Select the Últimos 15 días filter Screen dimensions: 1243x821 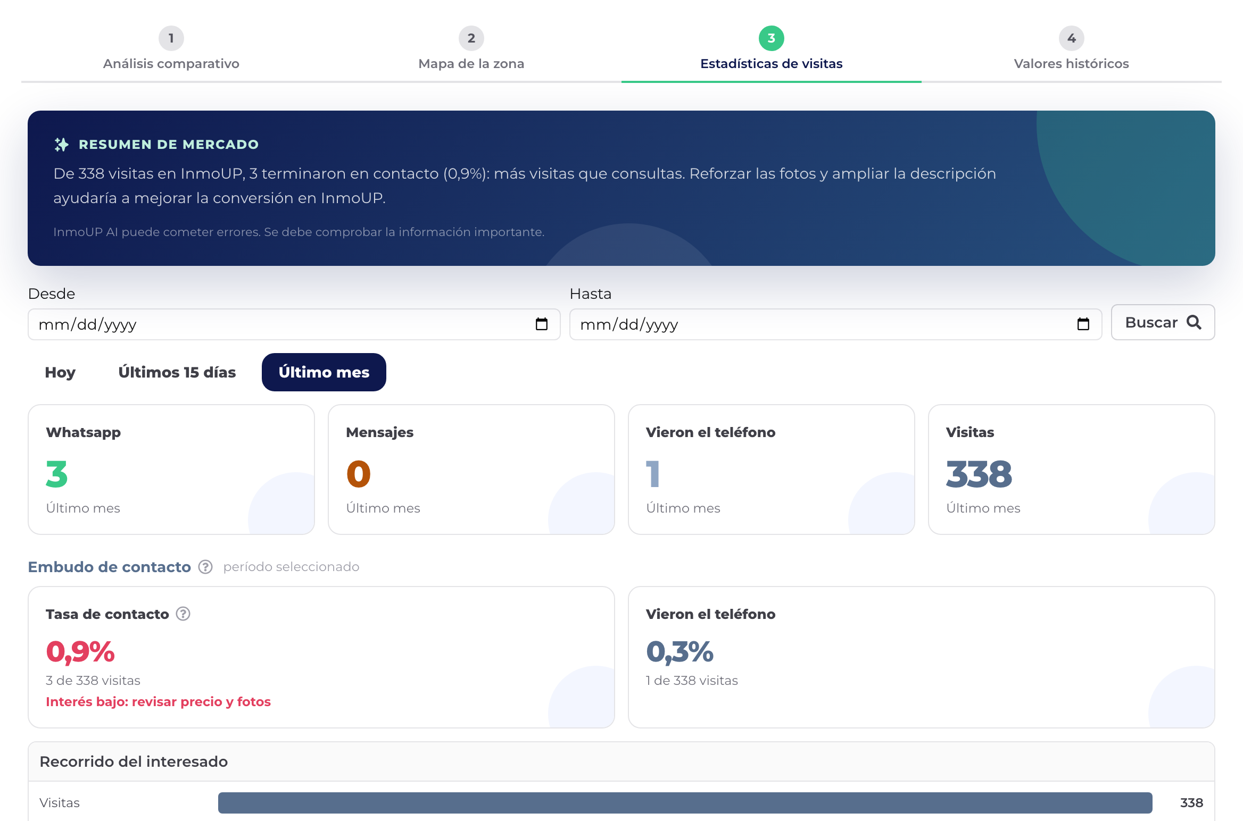pos(177,372)
